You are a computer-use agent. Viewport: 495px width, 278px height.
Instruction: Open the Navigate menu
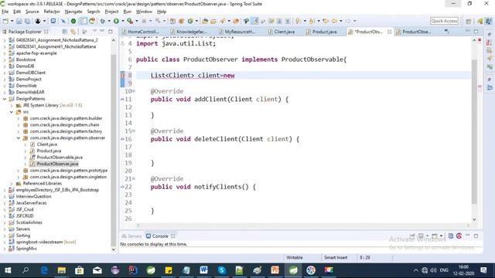[x=73, y=12]
